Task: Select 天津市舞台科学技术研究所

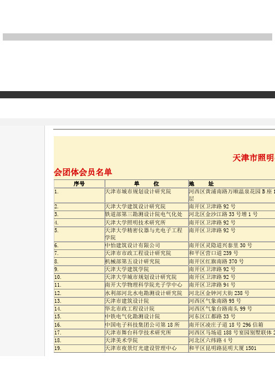Action: pos(138,333)
